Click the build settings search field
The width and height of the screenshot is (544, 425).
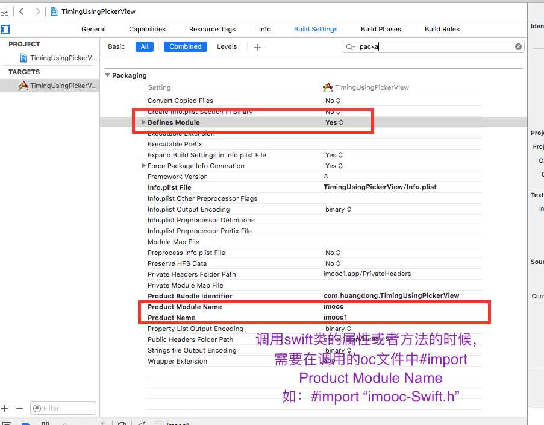coord(433,46)
